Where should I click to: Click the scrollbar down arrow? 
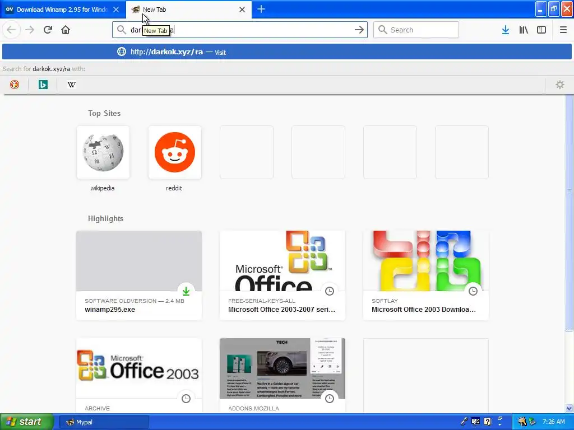pyautogui.click(x=569, y=408)
